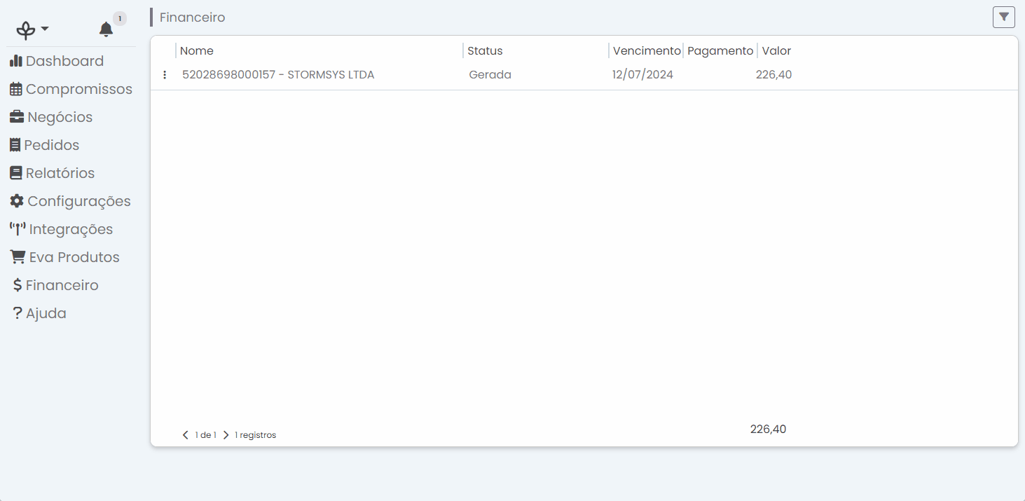
Task: Select the Integrações antenna icon
Action: point(17,228)
